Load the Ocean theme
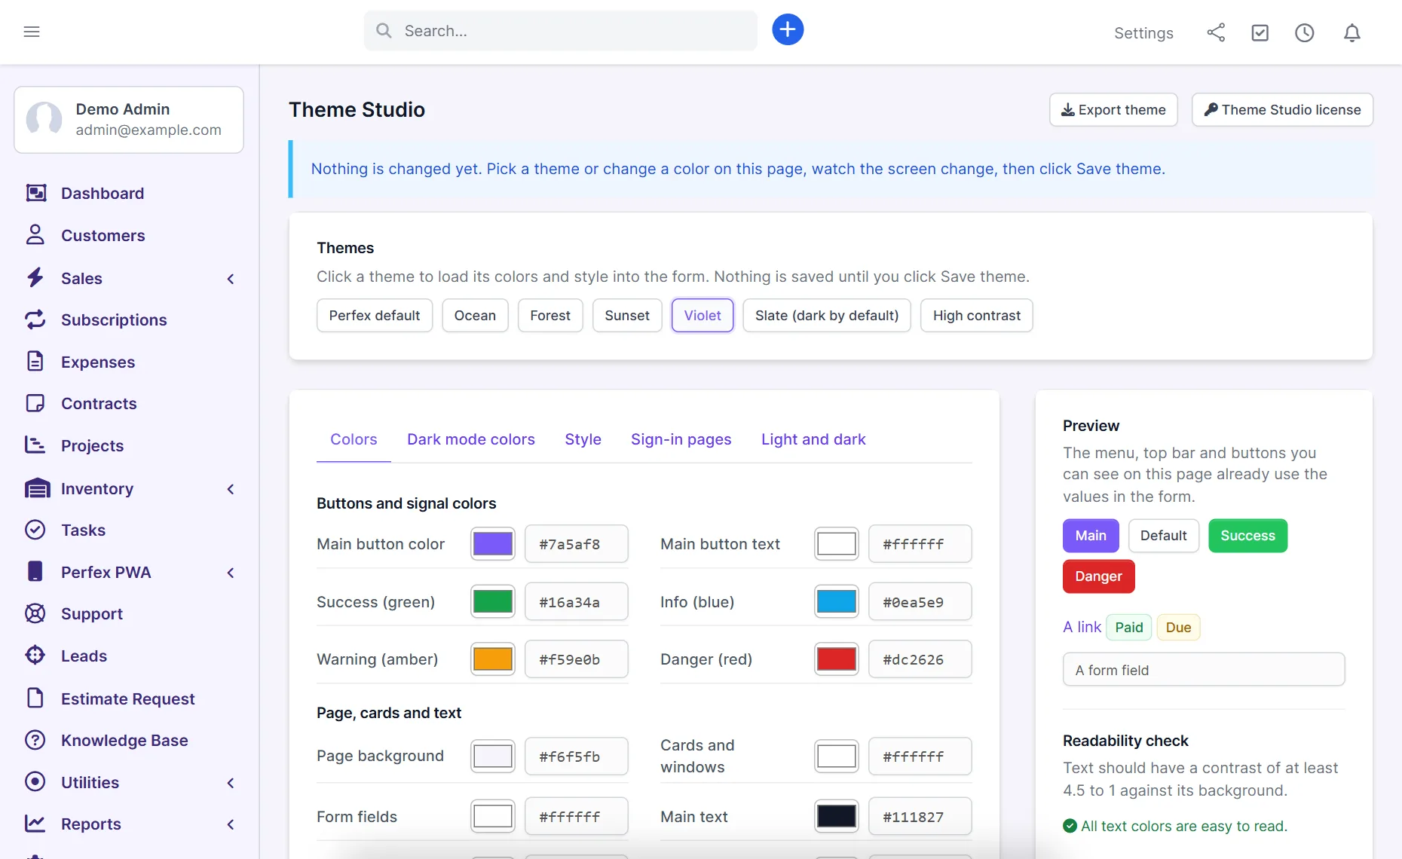 click(475, 316)
